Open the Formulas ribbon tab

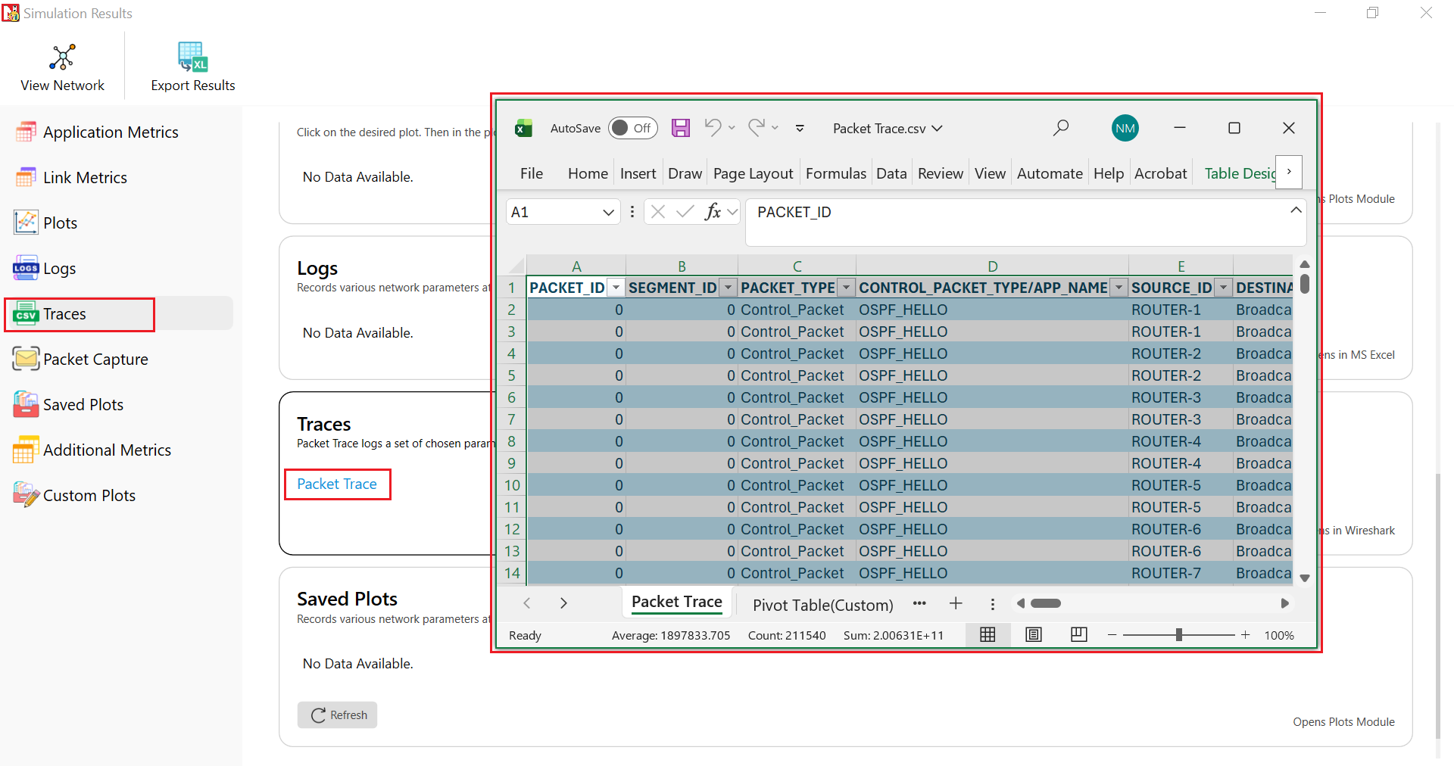(835, 173)
